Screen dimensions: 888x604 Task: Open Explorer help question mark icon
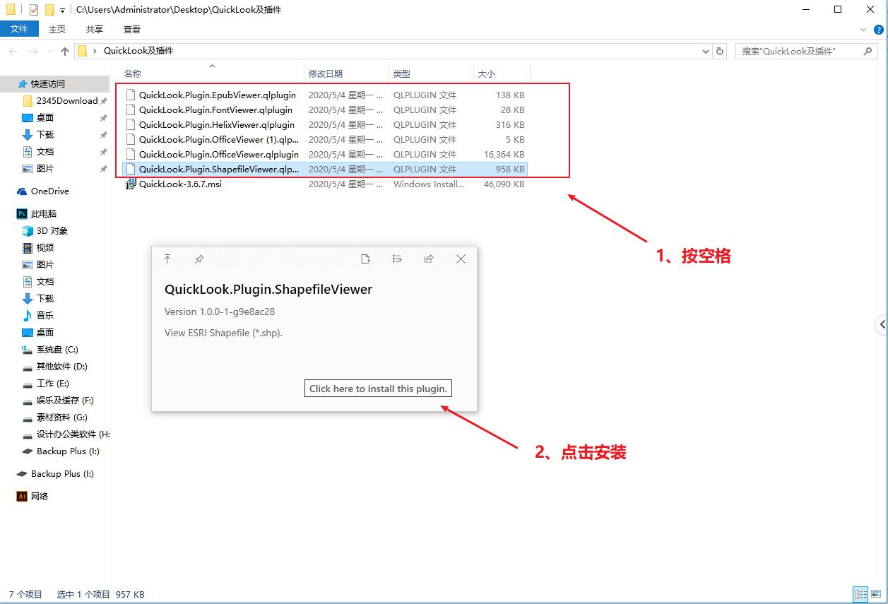coord(878,30)
